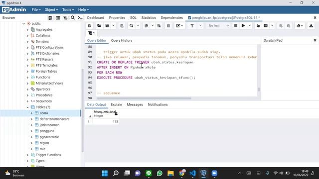This screenshot has height=179, width=319.
Task: Save the query file with floppy icon
Action: pos(107,26)
